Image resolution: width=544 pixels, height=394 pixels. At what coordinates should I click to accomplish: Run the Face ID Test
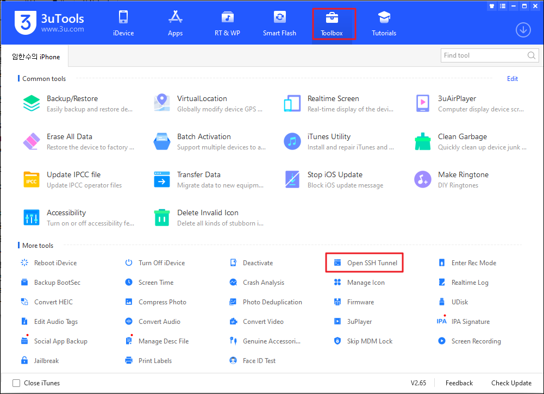[x=253, y=360]
